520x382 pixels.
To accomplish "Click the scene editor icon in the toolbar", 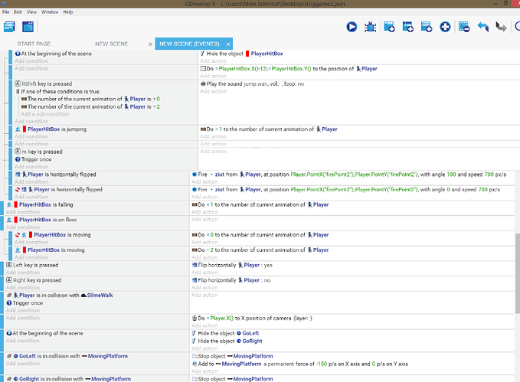I will click(x=28, y=27).
